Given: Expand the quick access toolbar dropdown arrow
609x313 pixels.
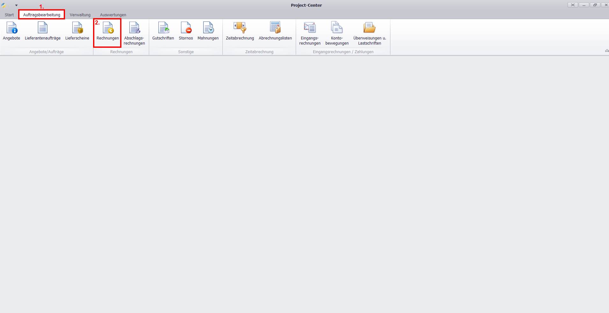Looking at the screenshot, I should (x=16, y=5).
